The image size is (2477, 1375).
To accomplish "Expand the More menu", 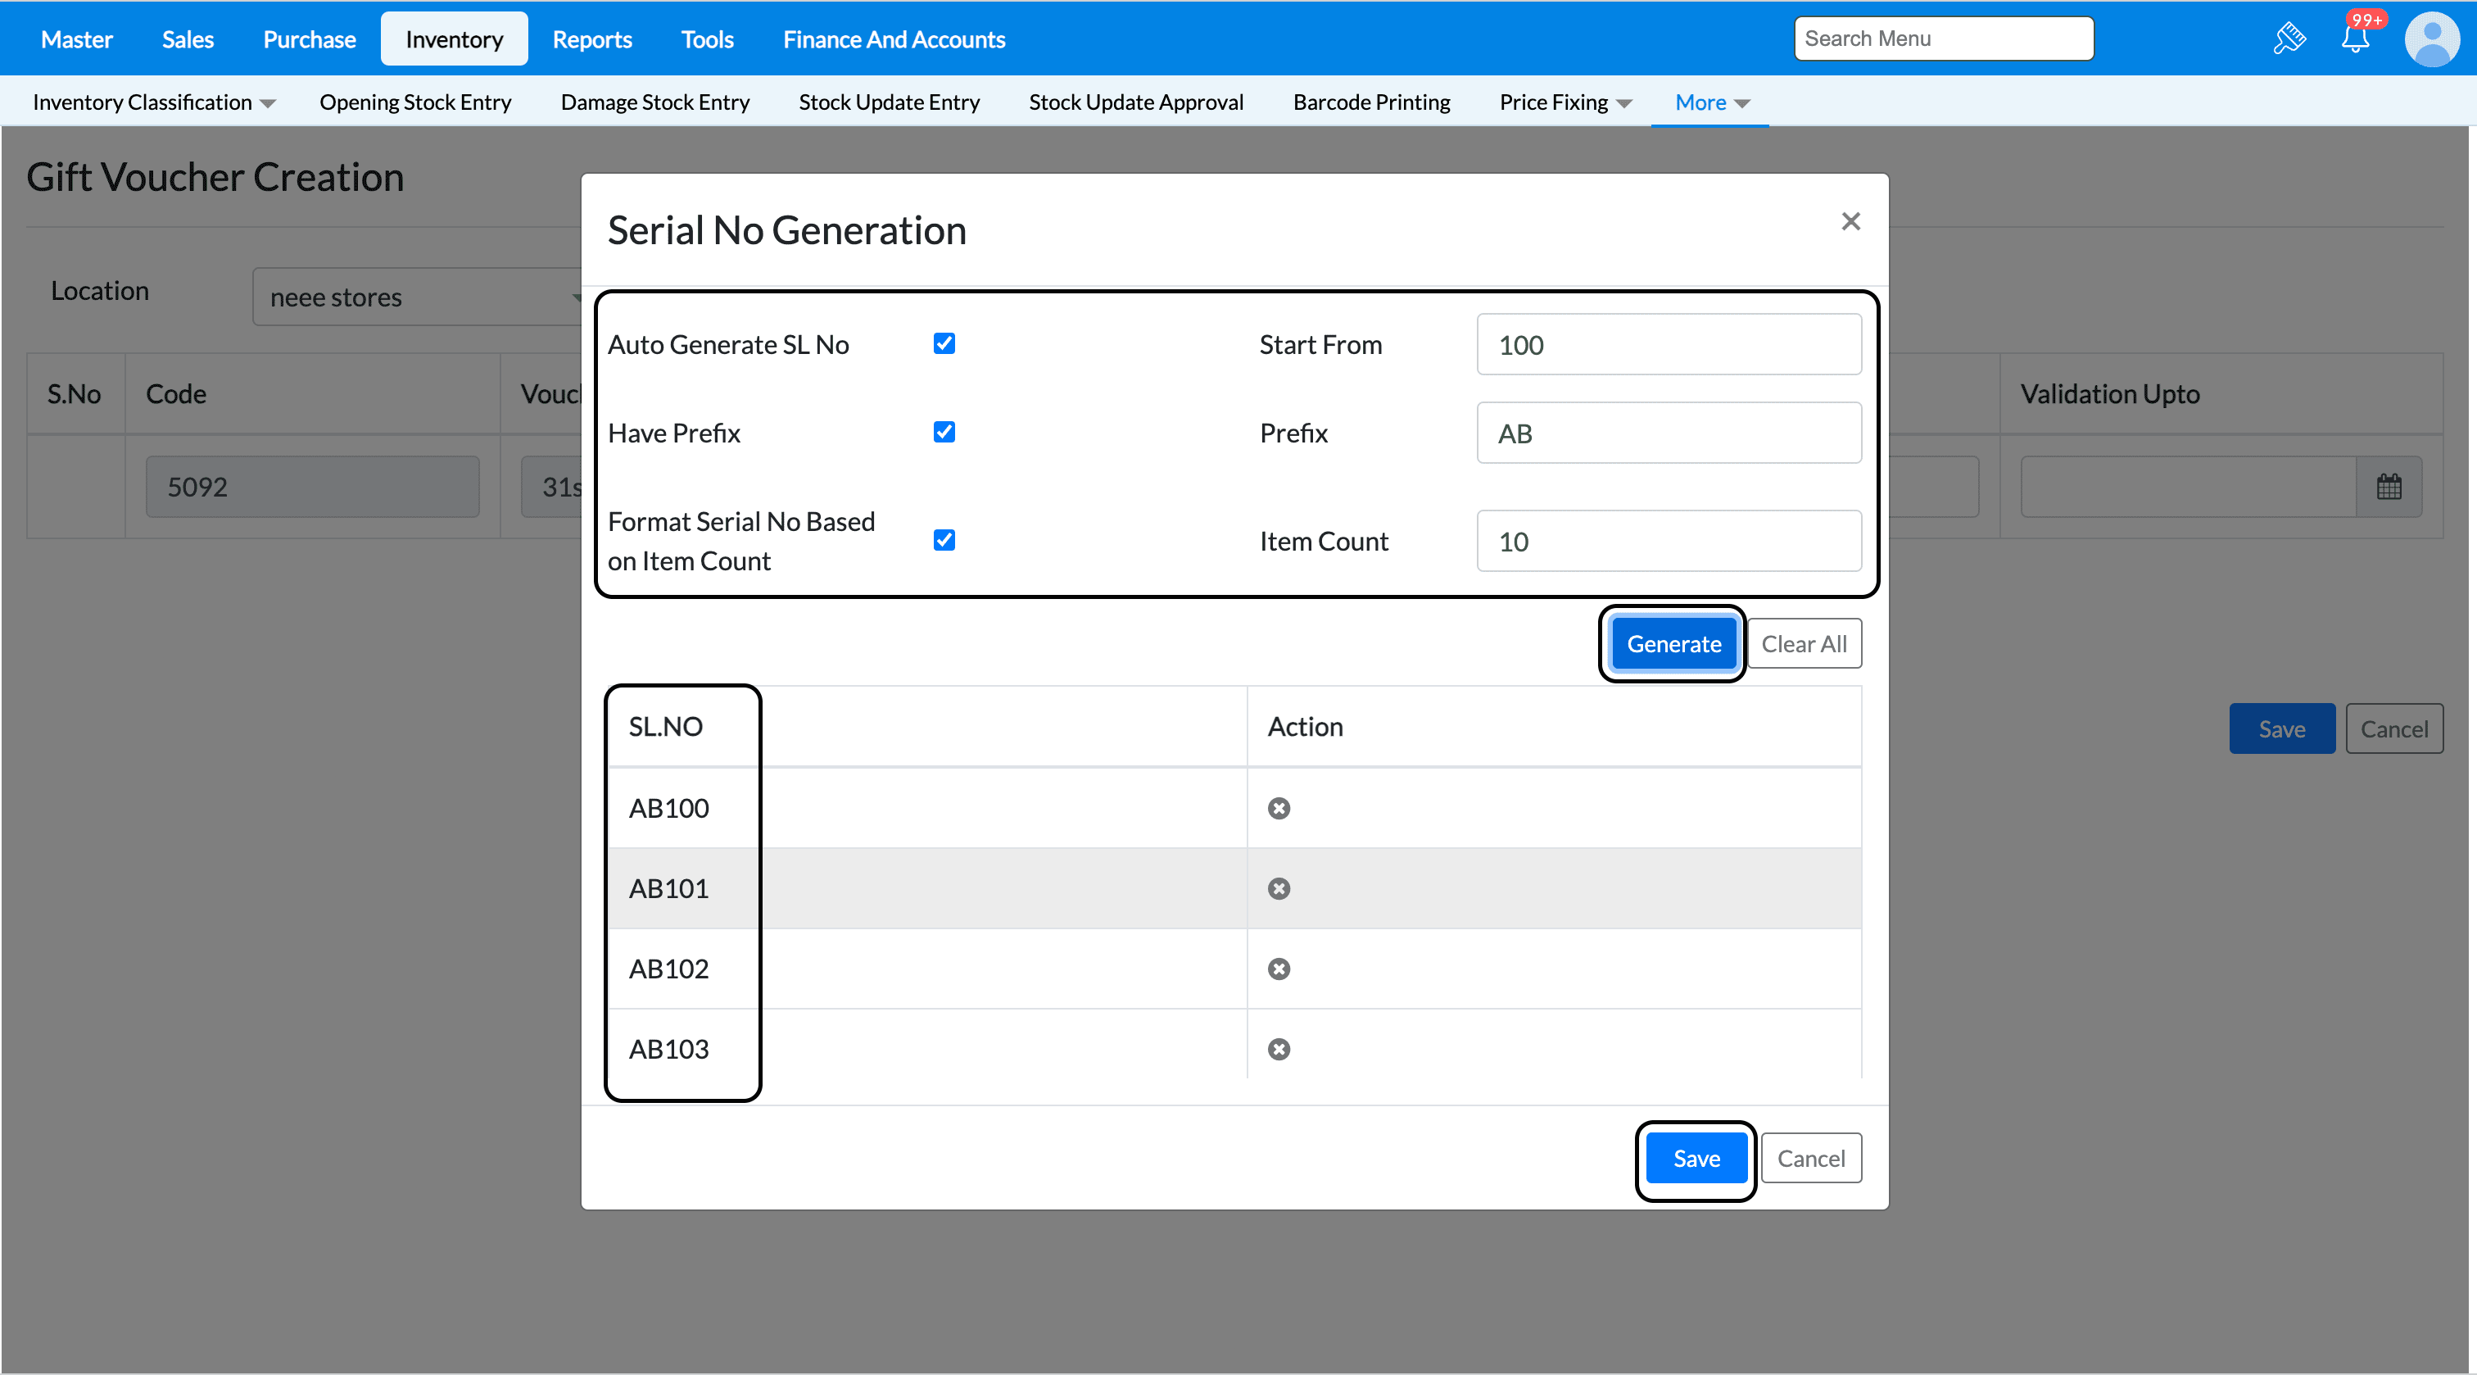I will (1712, 102).
